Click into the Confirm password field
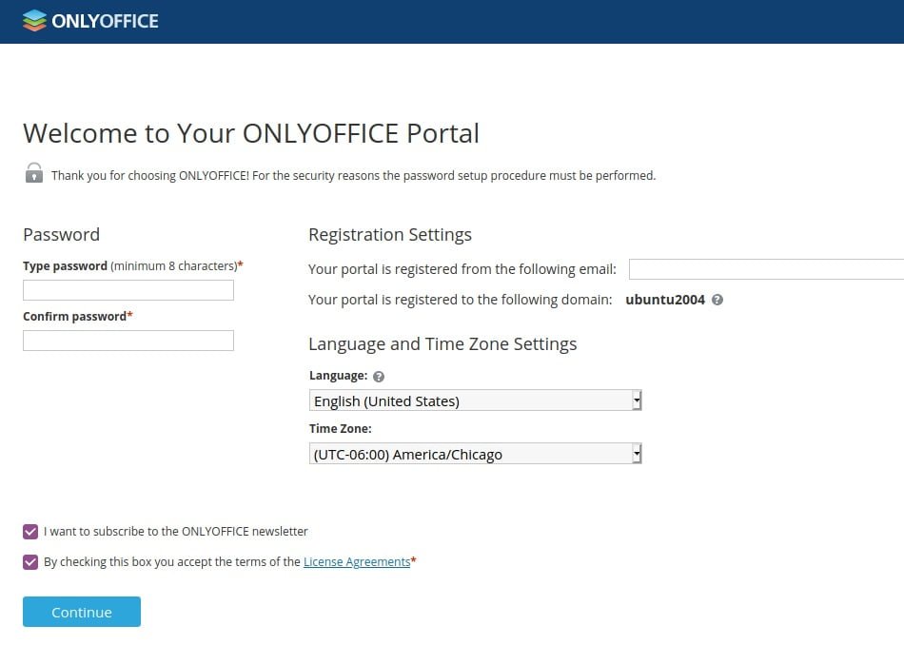The image size is (904, 645). pyautogui.click(x=128, y=341)
